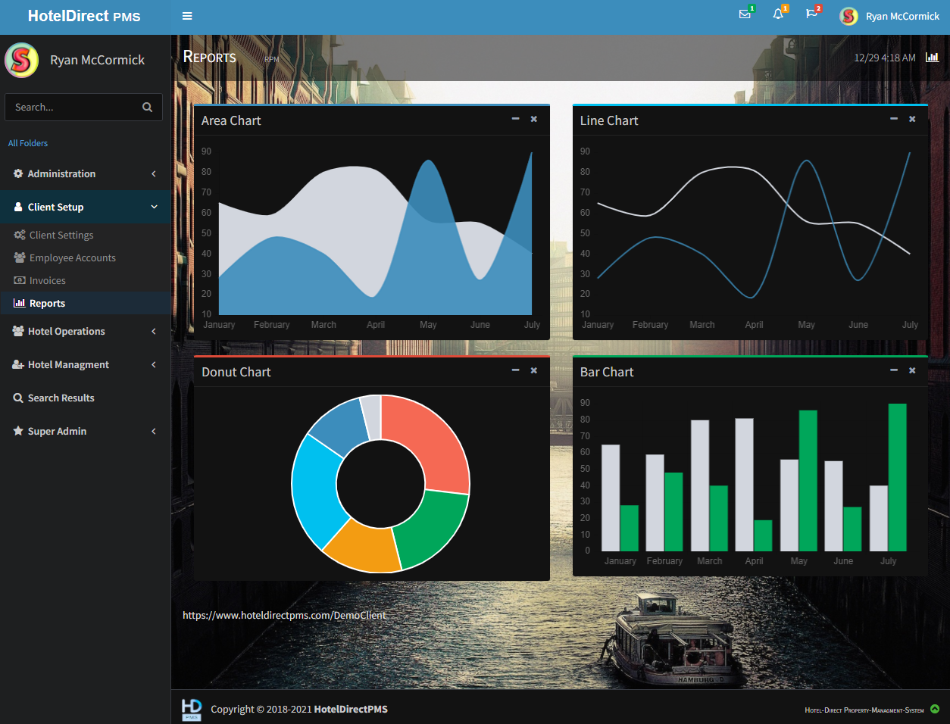Click into the sidebar Search field

72,108
